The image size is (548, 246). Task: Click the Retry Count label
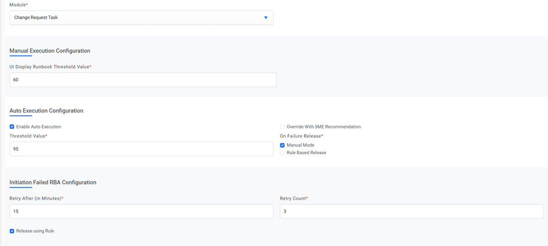(x=293, y=199)
